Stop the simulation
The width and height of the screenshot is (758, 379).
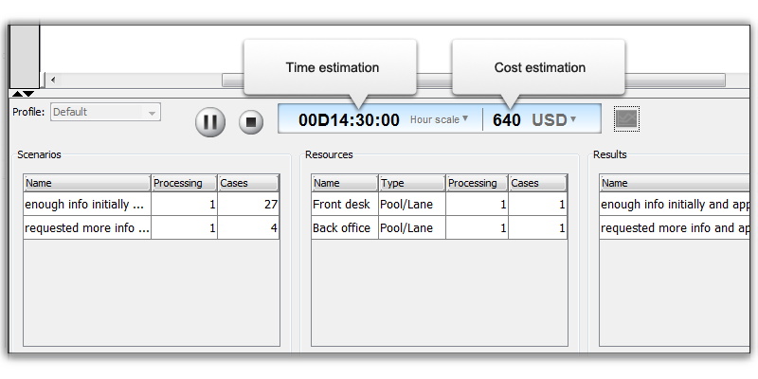click(x=251, y=122)
